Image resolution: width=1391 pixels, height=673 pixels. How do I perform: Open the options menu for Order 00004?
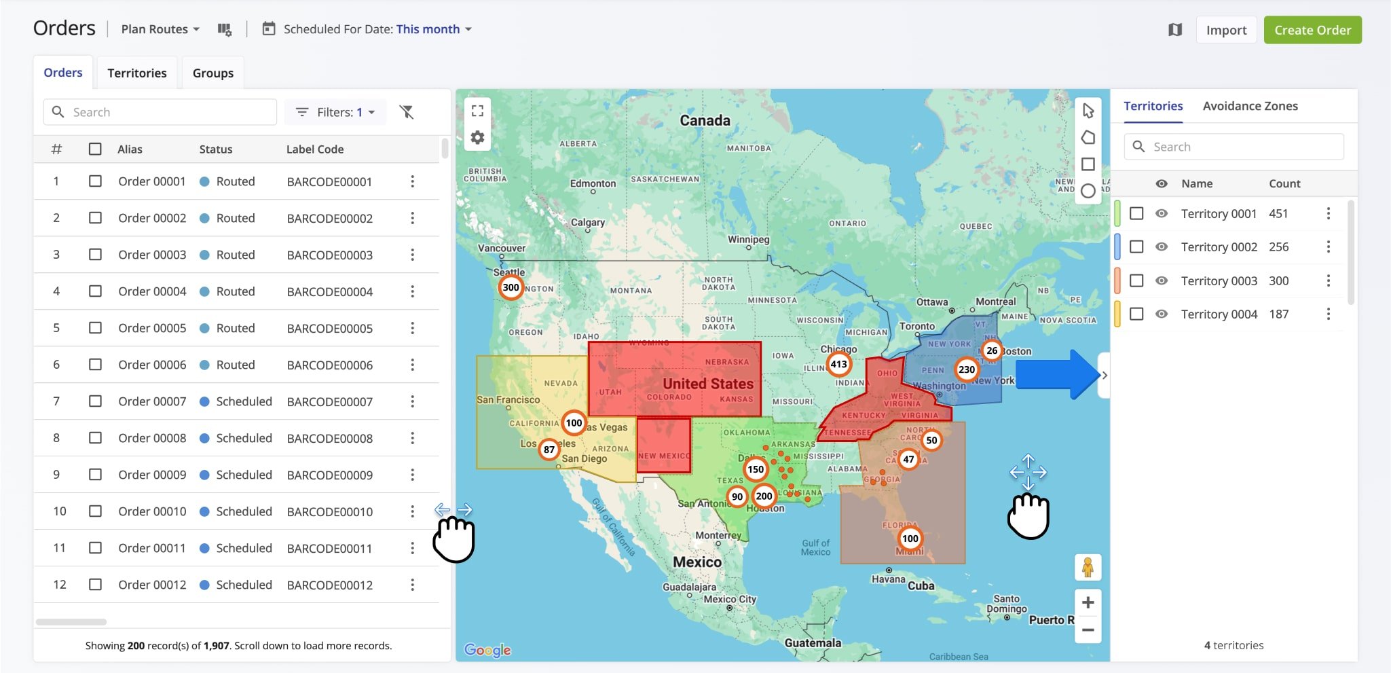pos(412,291)
